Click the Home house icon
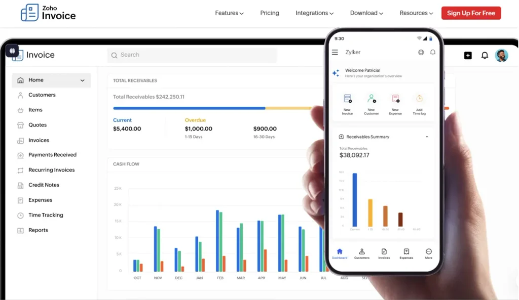 (20, 80)
